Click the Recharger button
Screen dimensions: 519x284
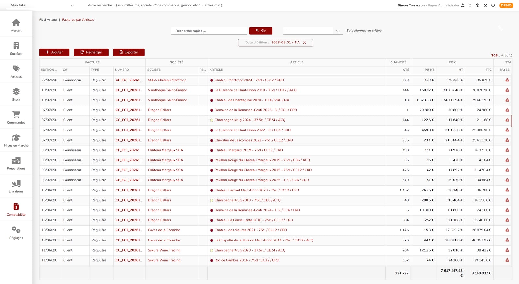[91, 52]
